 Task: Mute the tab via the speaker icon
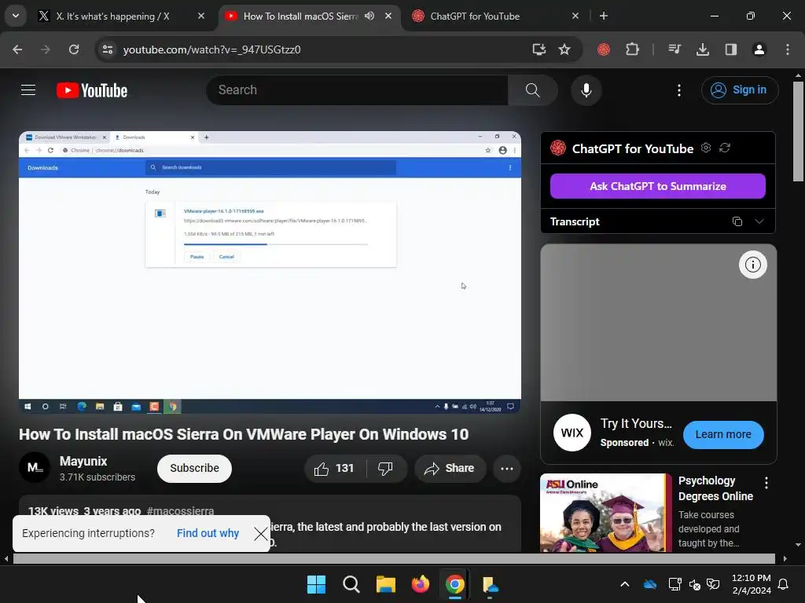369,16
